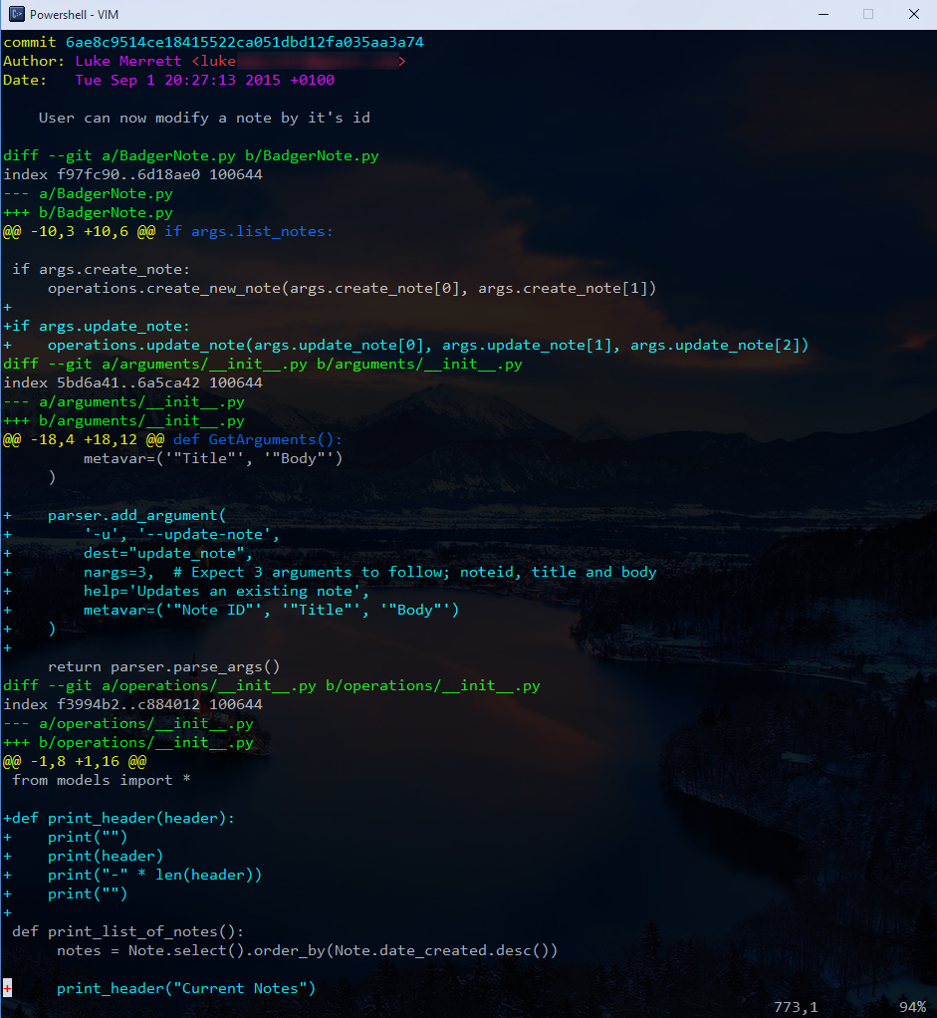Select the commit hash 6ae8c9514ce18415522ca051dbd12fa035aa3a74
This screenshot has width=937, height=1018.
[x=243, y=42]
